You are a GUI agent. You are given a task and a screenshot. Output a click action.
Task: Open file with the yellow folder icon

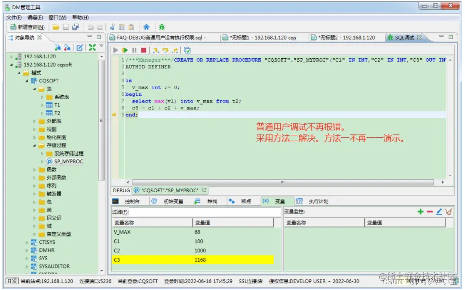coord(56,27)
